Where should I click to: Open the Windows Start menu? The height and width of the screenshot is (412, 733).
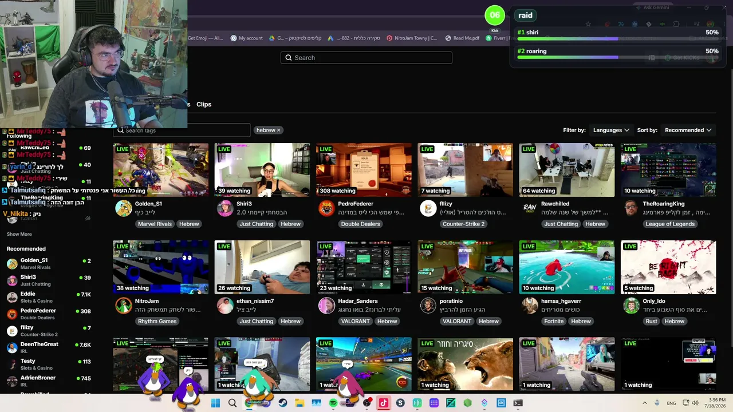pos(215,403)
